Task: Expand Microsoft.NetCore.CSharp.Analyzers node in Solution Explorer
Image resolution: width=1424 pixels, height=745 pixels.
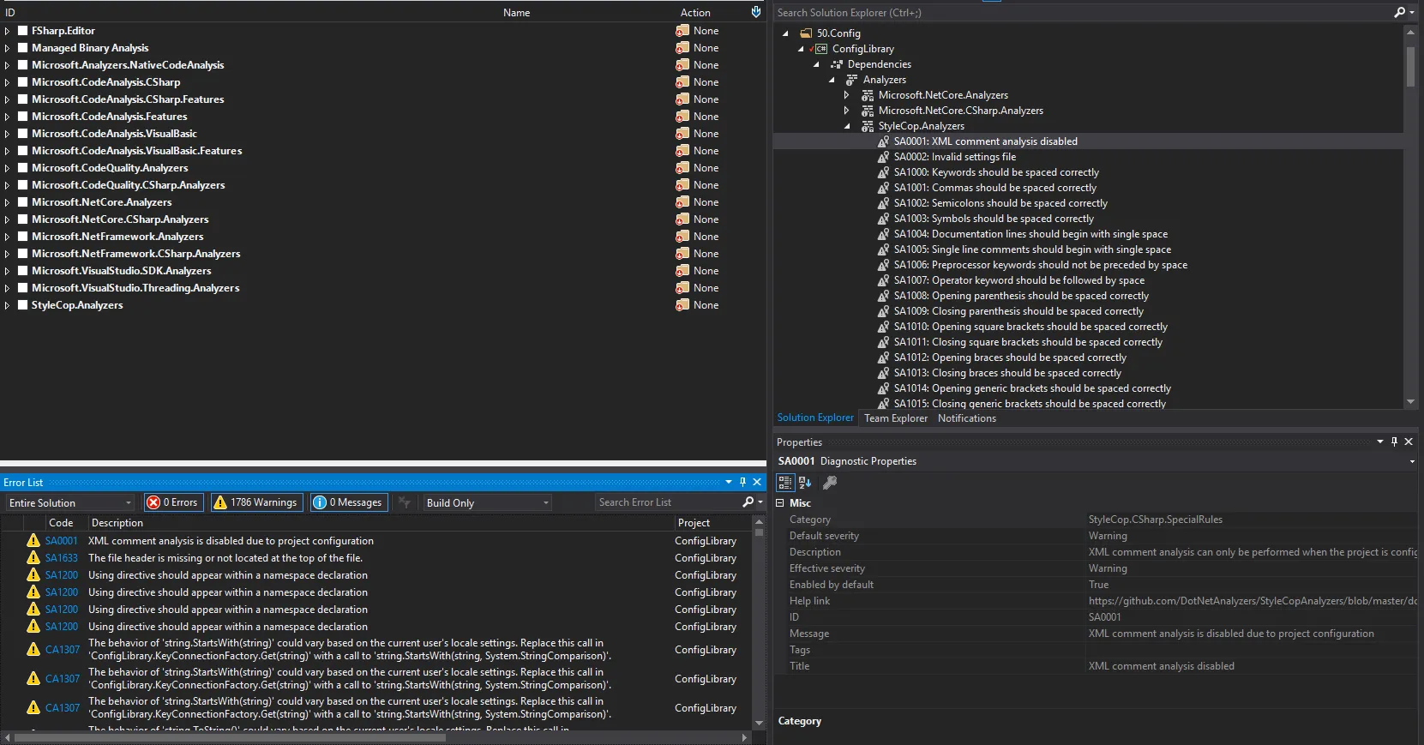Action: [846, 111]
